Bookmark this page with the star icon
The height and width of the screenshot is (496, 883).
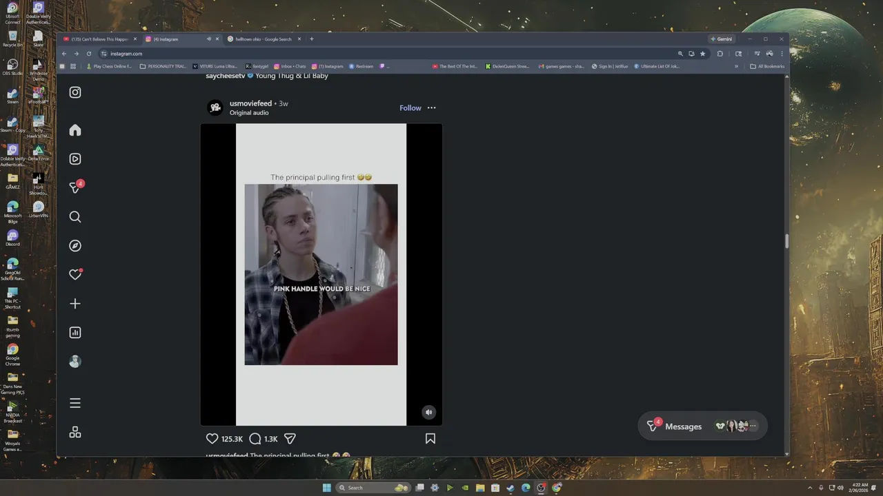[x=703, y=54]
